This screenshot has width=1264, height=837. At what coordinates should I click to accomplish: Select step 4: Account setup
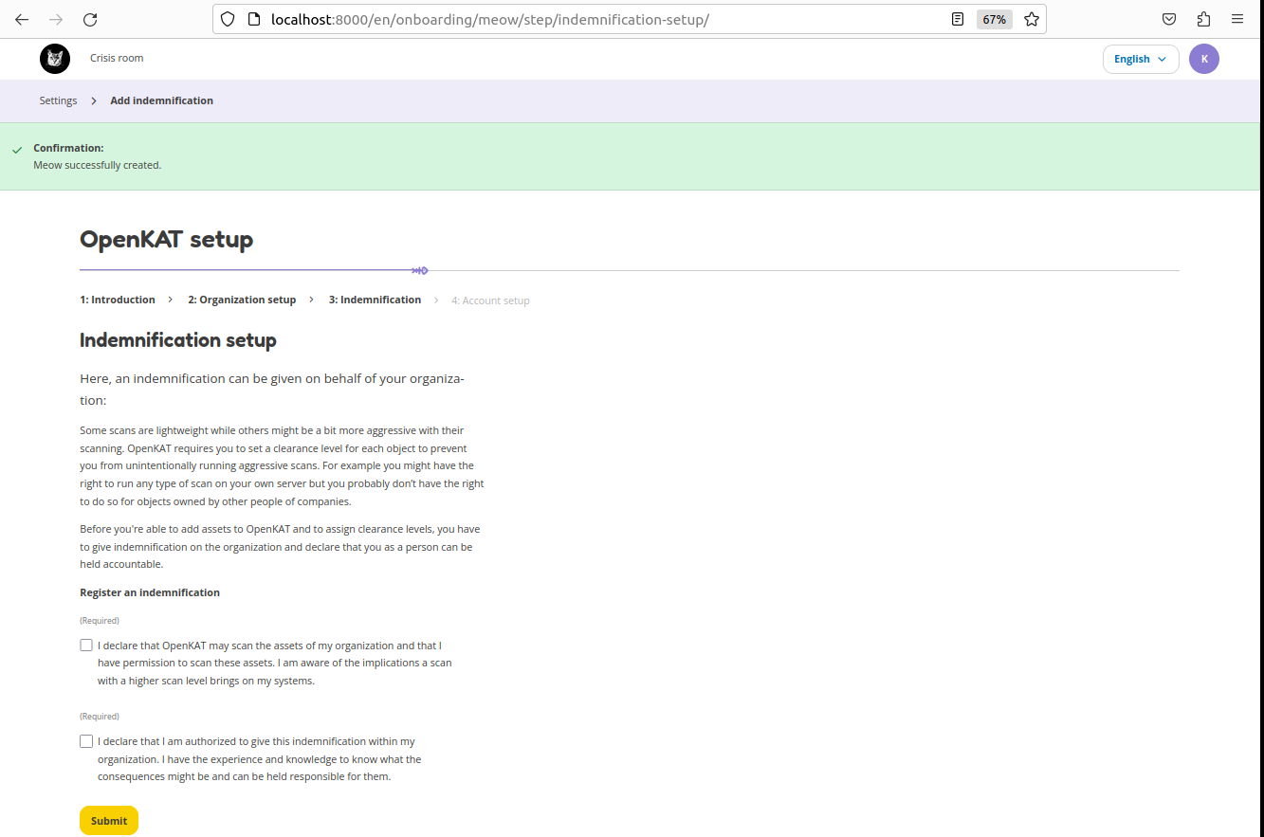pyautogui.click(x=490, y=300)
